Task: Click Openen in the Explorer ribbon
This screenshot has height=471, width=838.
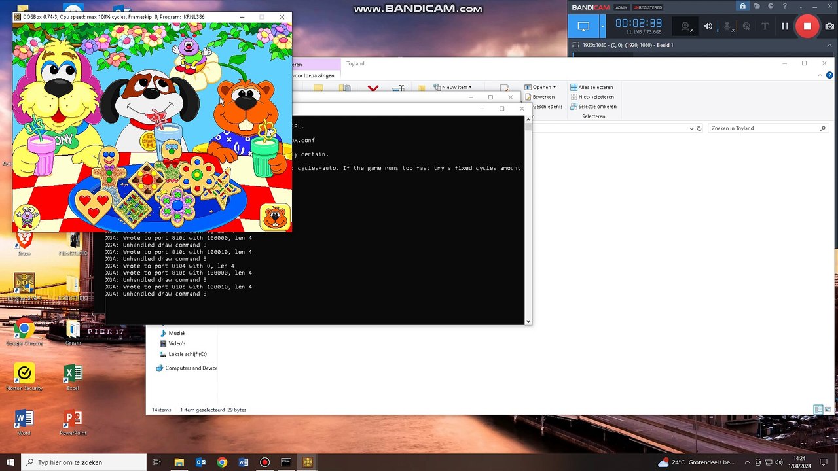Action: tap(540, 87)
